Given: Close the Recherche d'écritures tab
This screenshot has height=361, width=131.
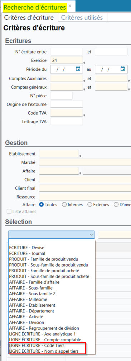Looking at the screenshot, I should tap(70, 6).
